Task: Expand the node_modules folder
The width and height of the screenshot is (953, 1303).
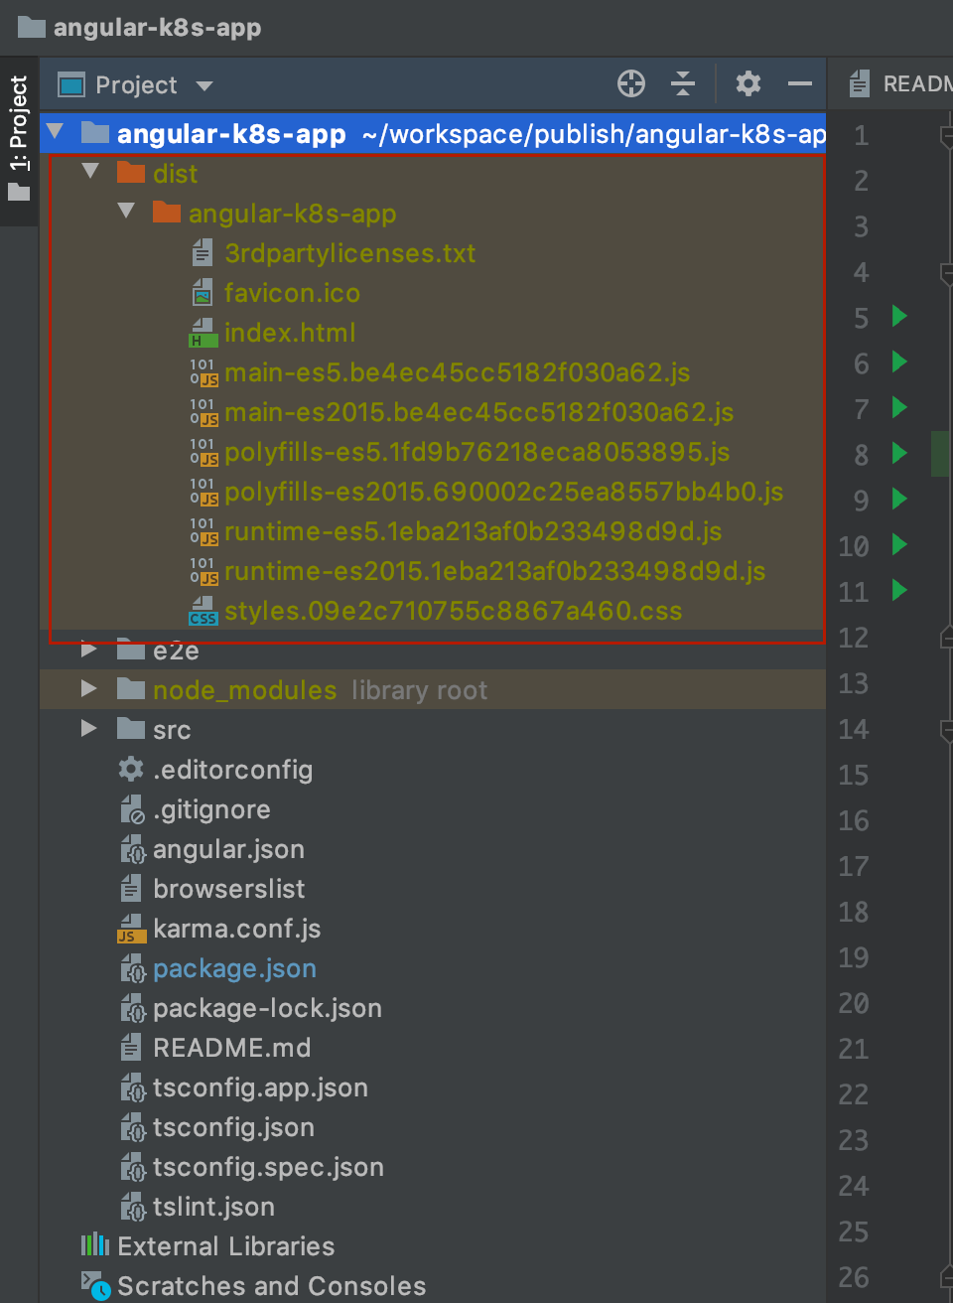Action: click(88, 688)
